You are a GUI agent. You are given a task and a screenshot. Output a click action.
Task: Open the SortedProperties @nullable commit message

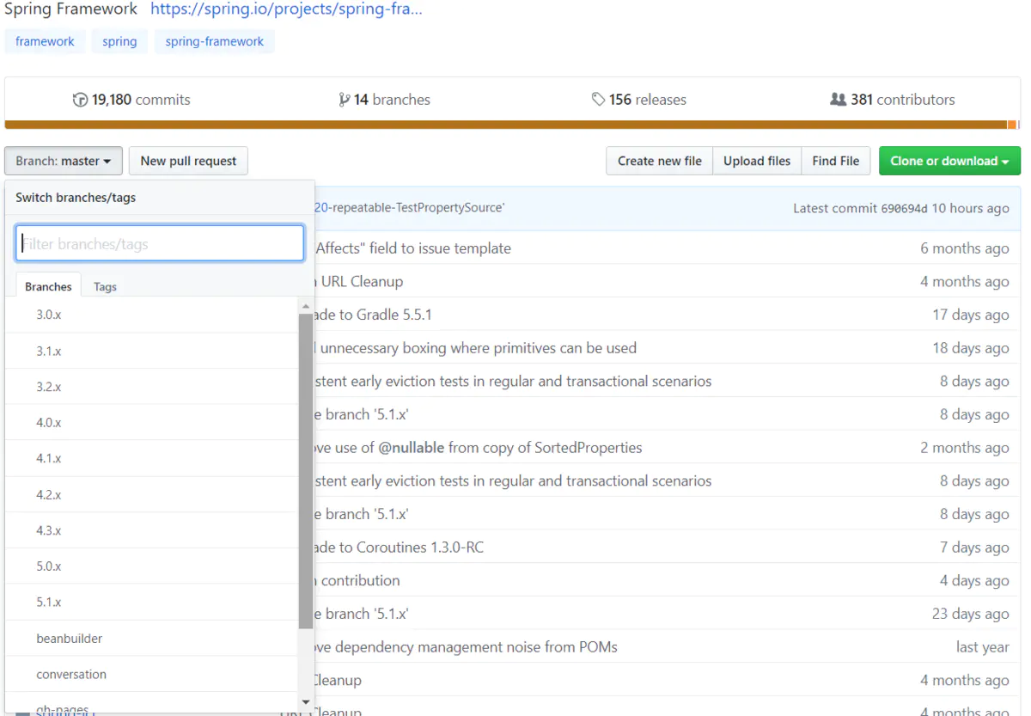[x=479, y=448]
